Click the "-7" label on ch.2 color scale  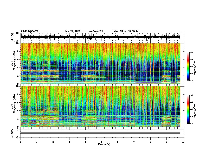[192, 123]
